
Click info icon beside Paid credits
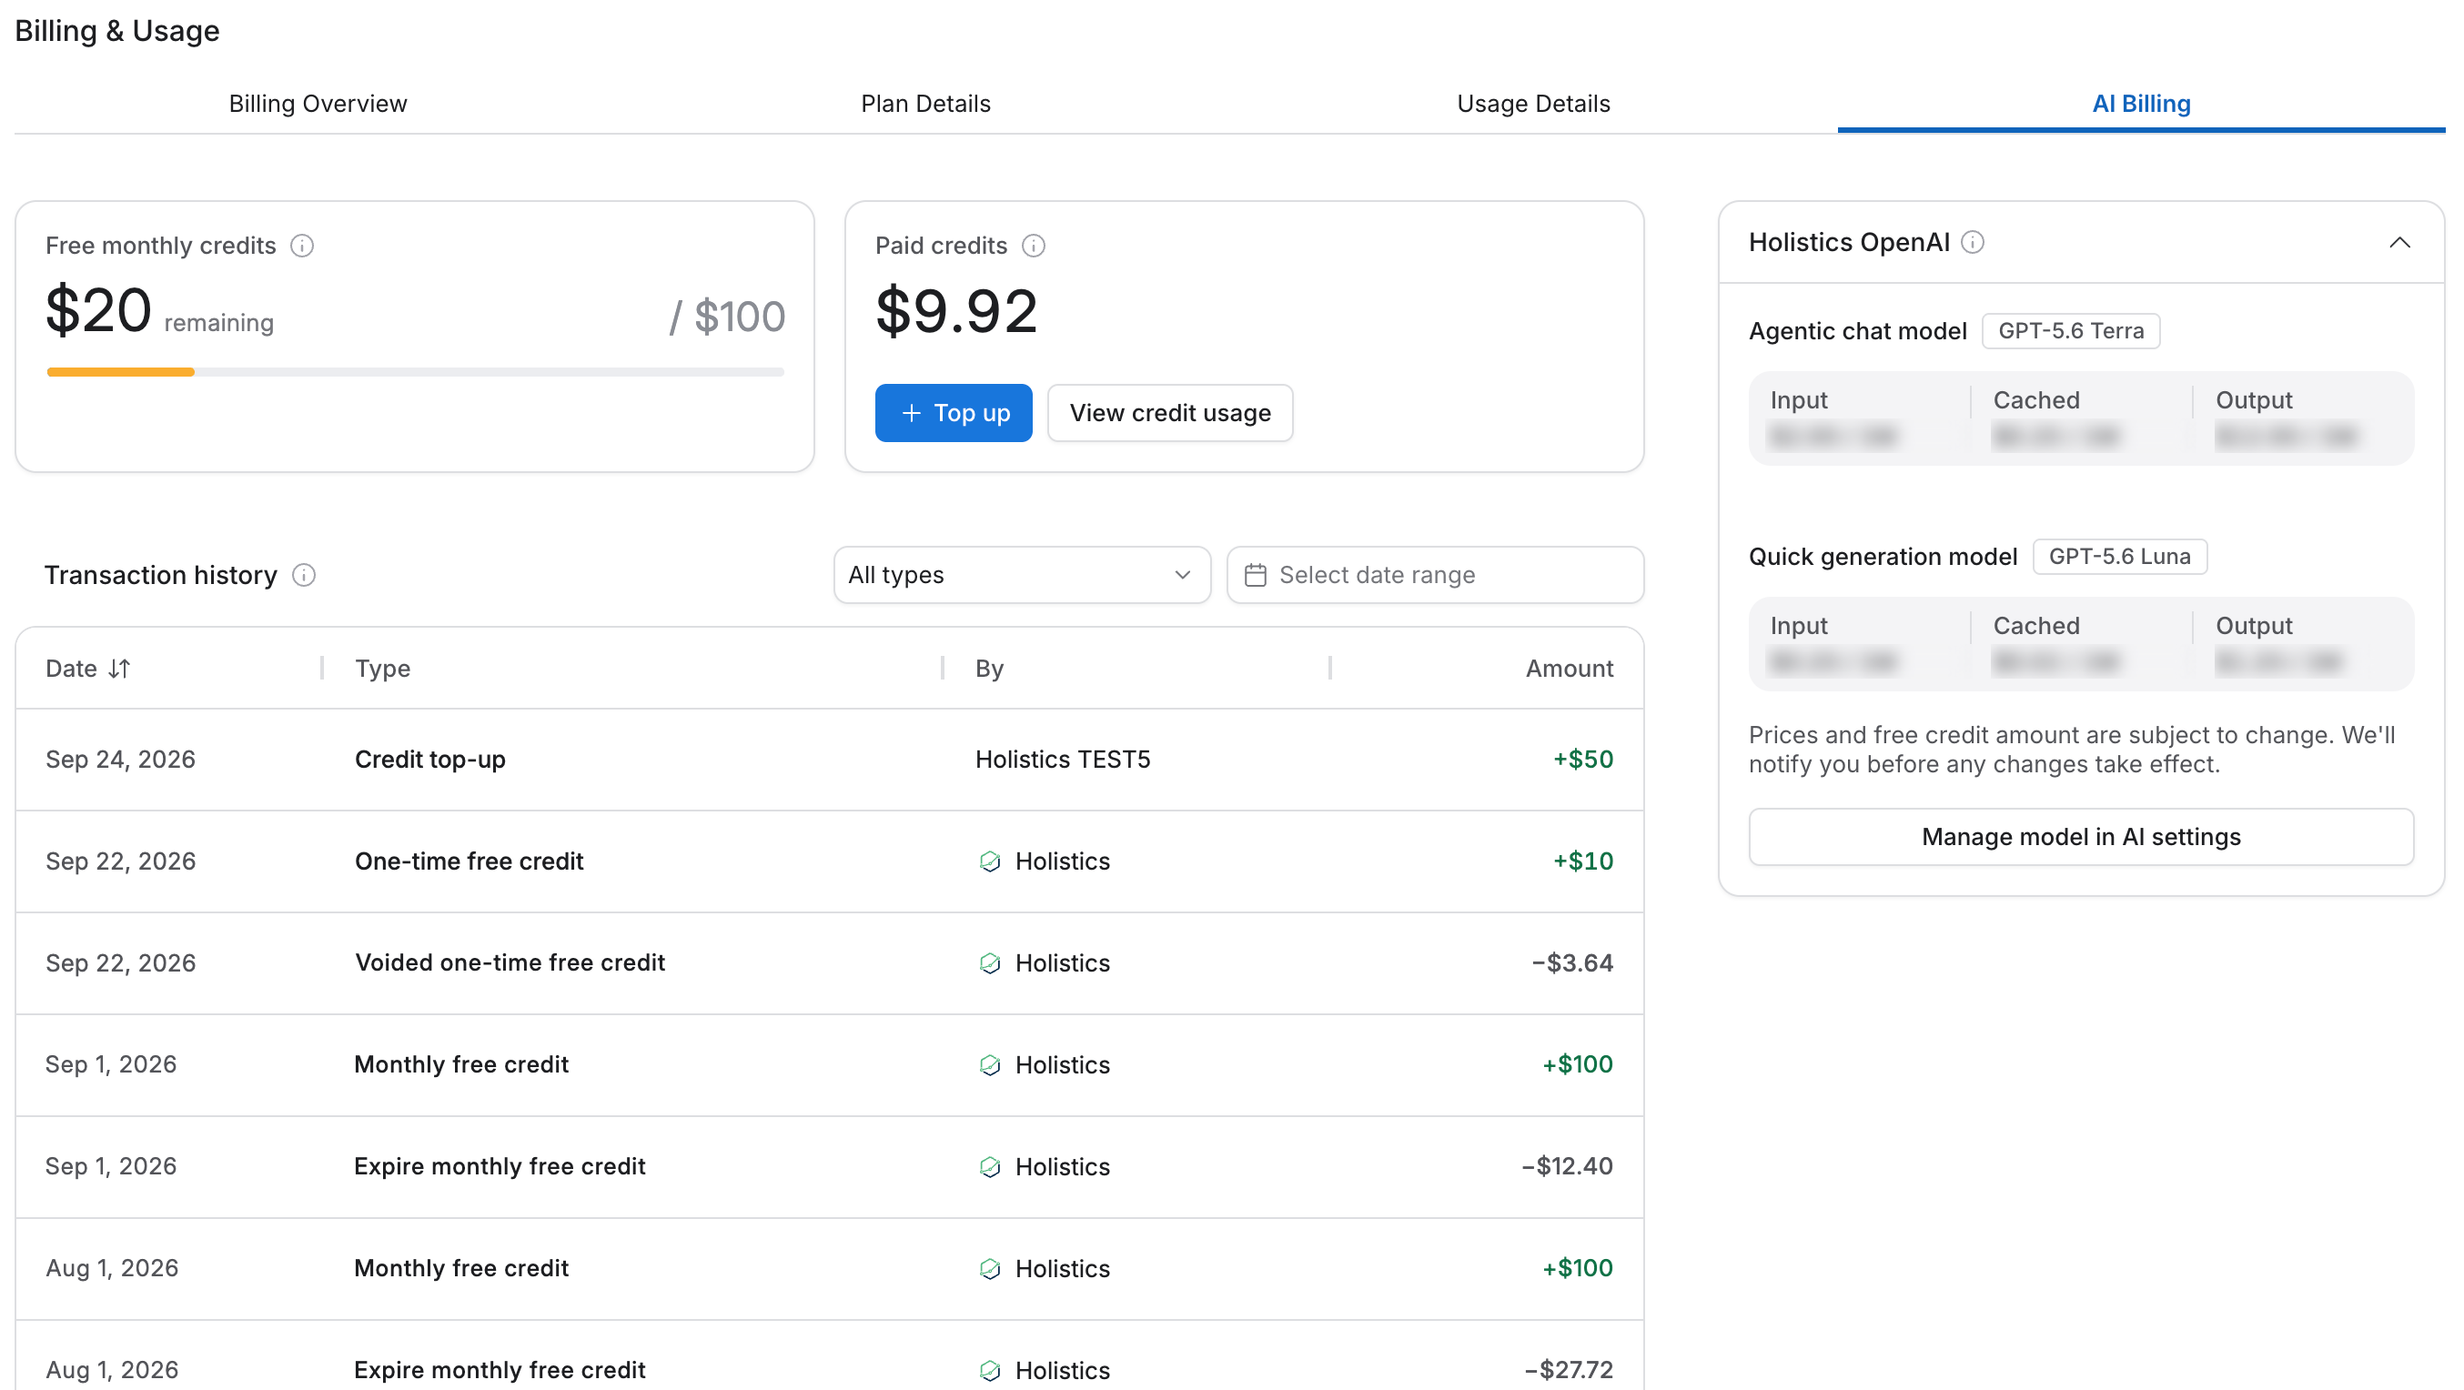(1033, 246)
